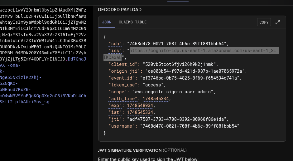Click the iat timestamp value

[140, 112]
